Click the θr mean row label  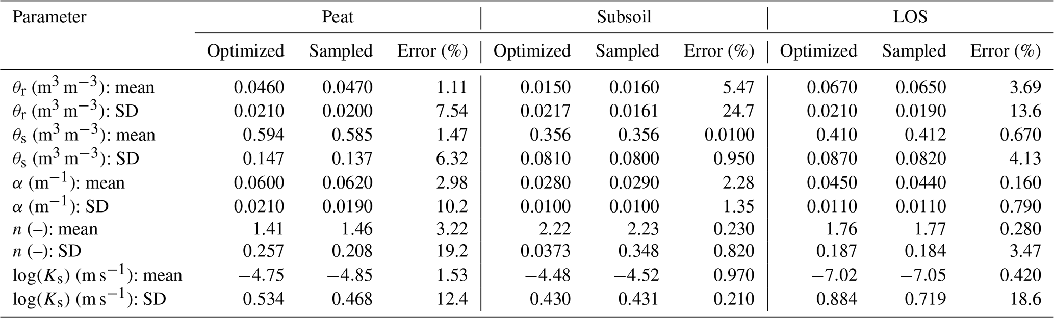pyautogui.click(x=83, y=87)
